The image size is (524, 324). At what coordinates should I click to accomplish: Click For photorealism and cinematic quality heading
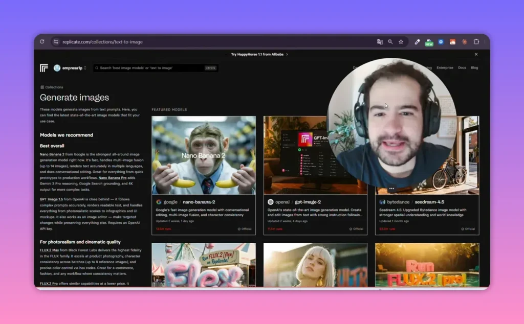[80, 242]
